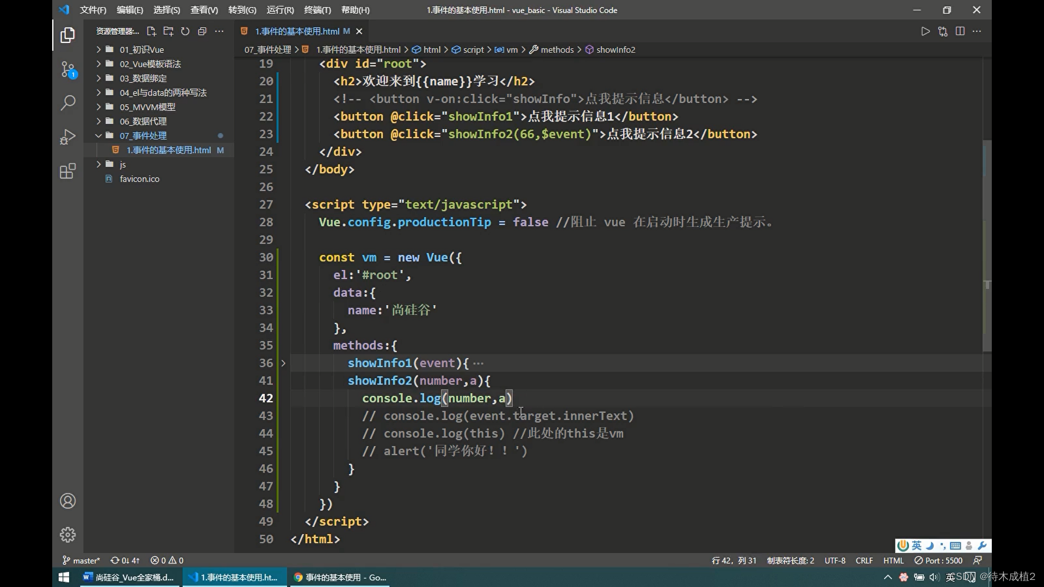Open the Run and Debug view
1044x587 pixels.
(x=67, y=136)
